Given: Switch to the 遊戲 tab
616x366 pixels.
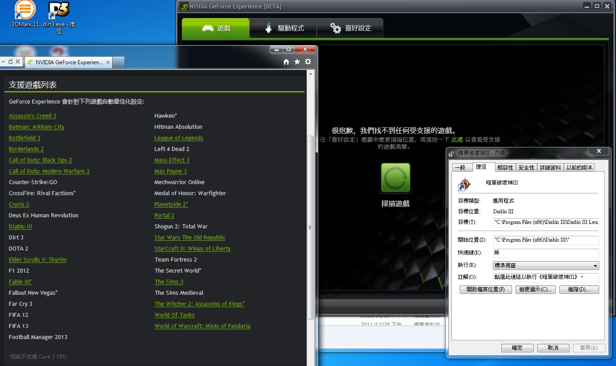Looking at the screenshot, I should tap(216, 28).
